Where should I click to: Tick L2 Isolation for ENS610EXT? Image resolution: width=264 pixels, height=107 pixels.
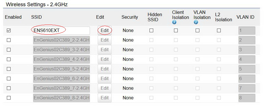219,31
